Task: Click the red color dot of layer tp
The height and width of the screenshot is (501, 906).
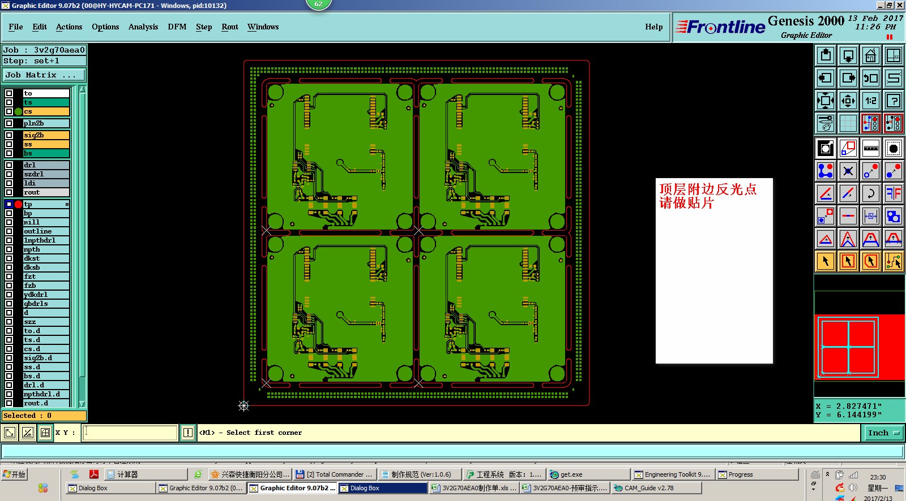Action: point(19,204)
